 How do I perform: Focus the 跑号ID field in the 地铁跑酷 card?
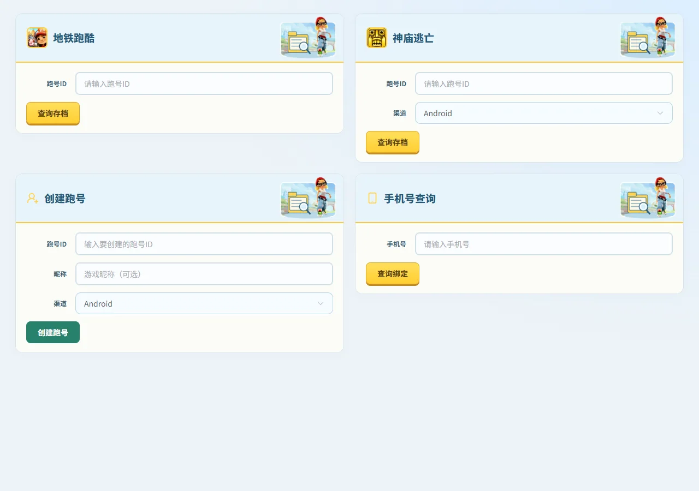[x=204, y=83]
